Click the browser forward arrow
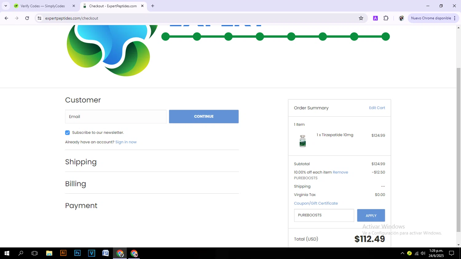Screen dimensions: 461x259 click(x=17, y=18)
